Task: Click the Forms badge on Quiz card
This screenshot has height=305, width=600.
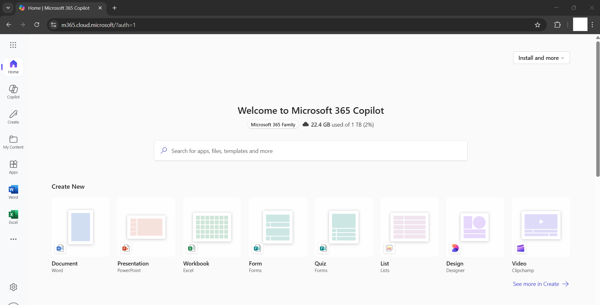Action: [x=323, y=248]
